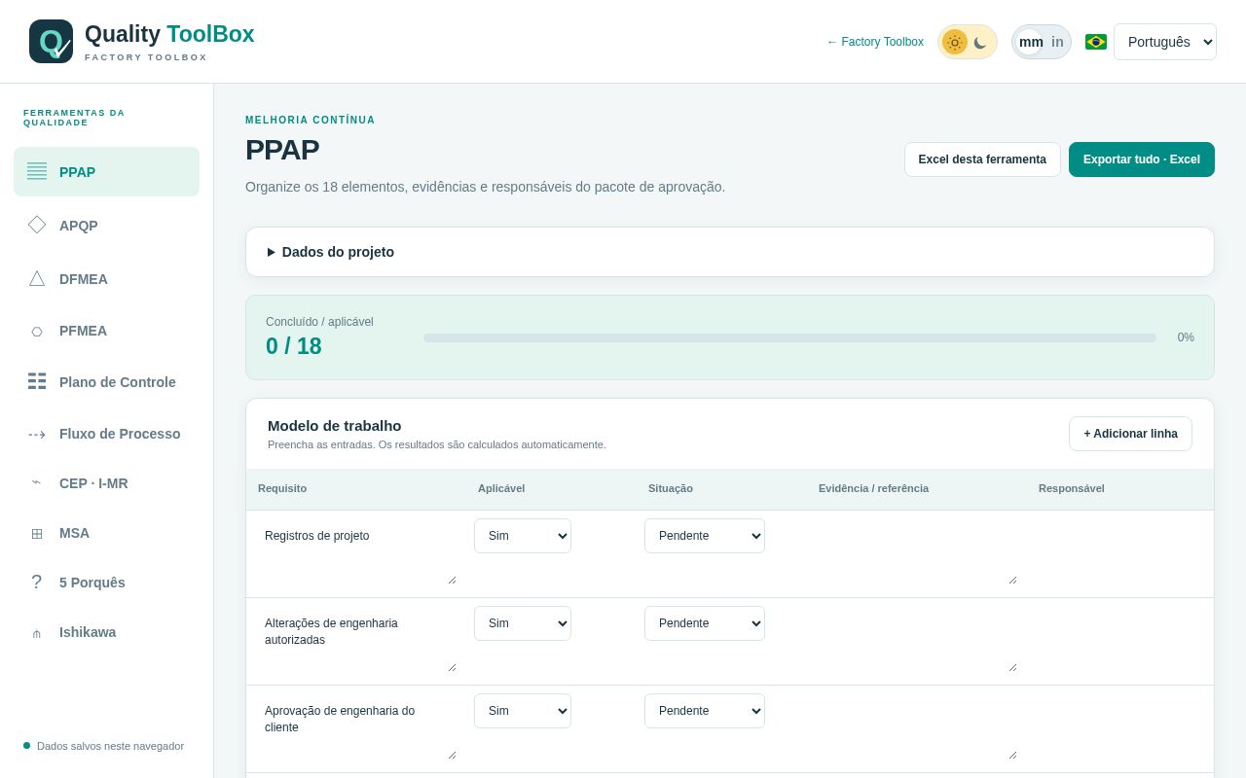Viewport: 1246px width, 778px height.
Task: Click the CEP · I-MR chart icon
Action: pos(37,482)
